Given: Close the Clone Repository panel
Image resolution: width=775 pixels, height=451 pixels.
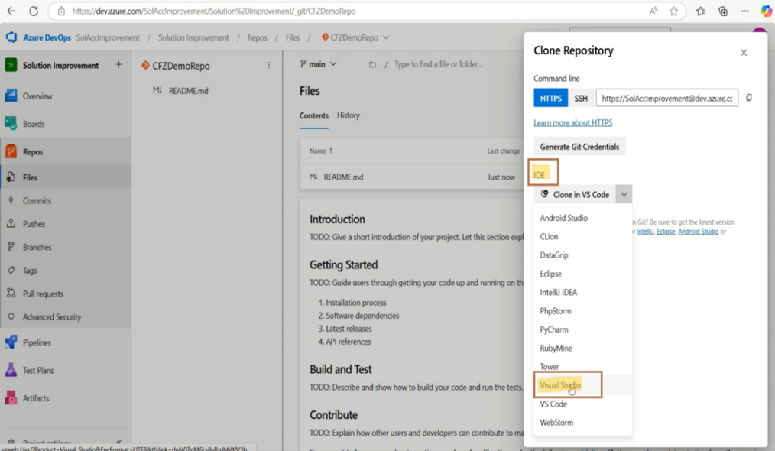Looking at the screenshot, I should pyautogui.click(x=744, y=53).
